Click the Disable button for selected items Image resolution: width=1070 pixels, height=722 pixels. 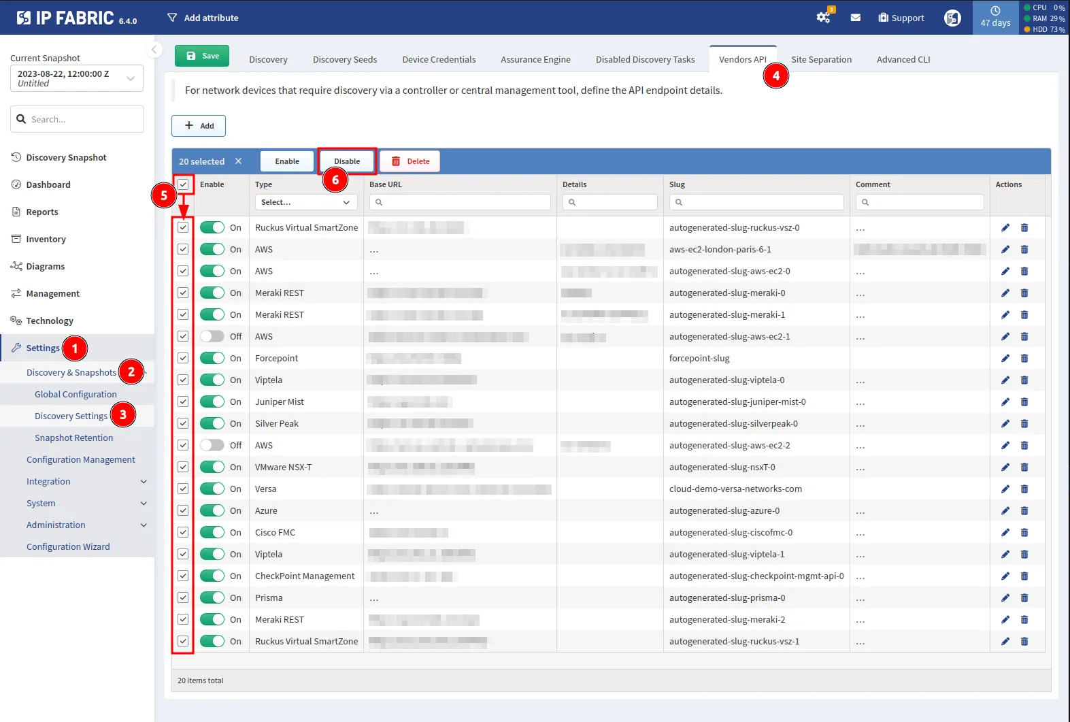347,161
